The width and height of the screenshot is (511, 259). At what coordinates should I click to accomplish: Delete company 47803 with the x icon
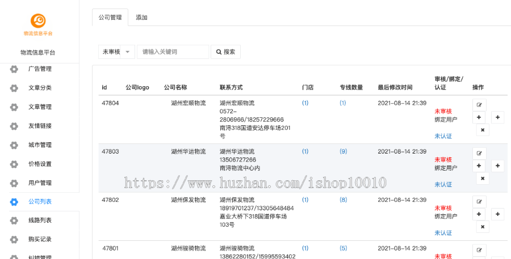pyautogui.click(x=483, y=179)
